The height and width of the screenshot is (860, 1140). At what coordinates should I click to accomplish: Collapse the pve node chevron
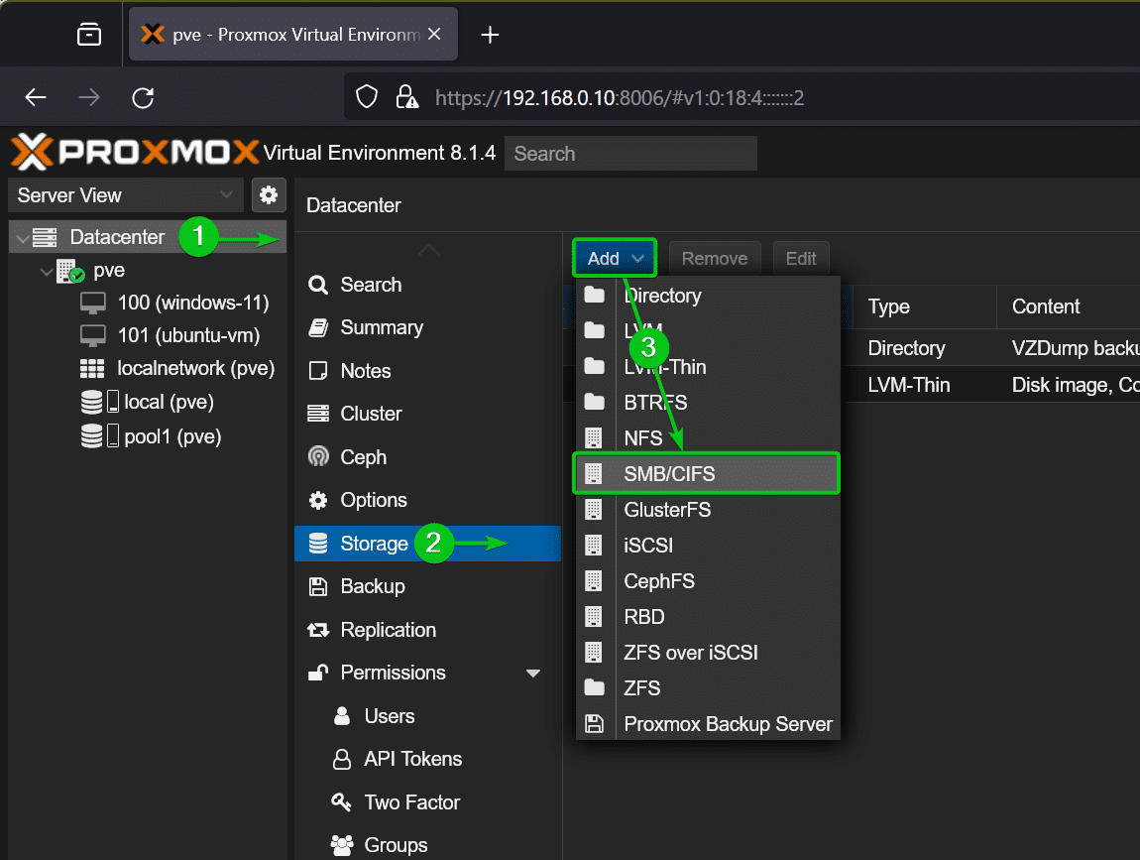pos(47,272)
